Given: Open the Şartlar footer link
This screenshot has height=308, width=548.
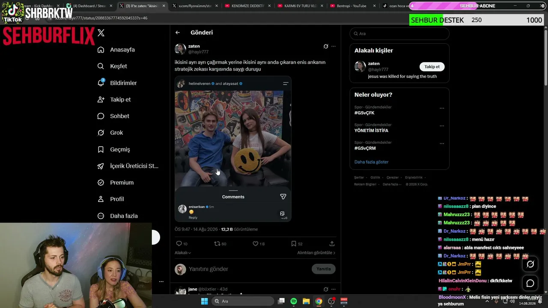Looking at the screenshot, I should point(359,178).
